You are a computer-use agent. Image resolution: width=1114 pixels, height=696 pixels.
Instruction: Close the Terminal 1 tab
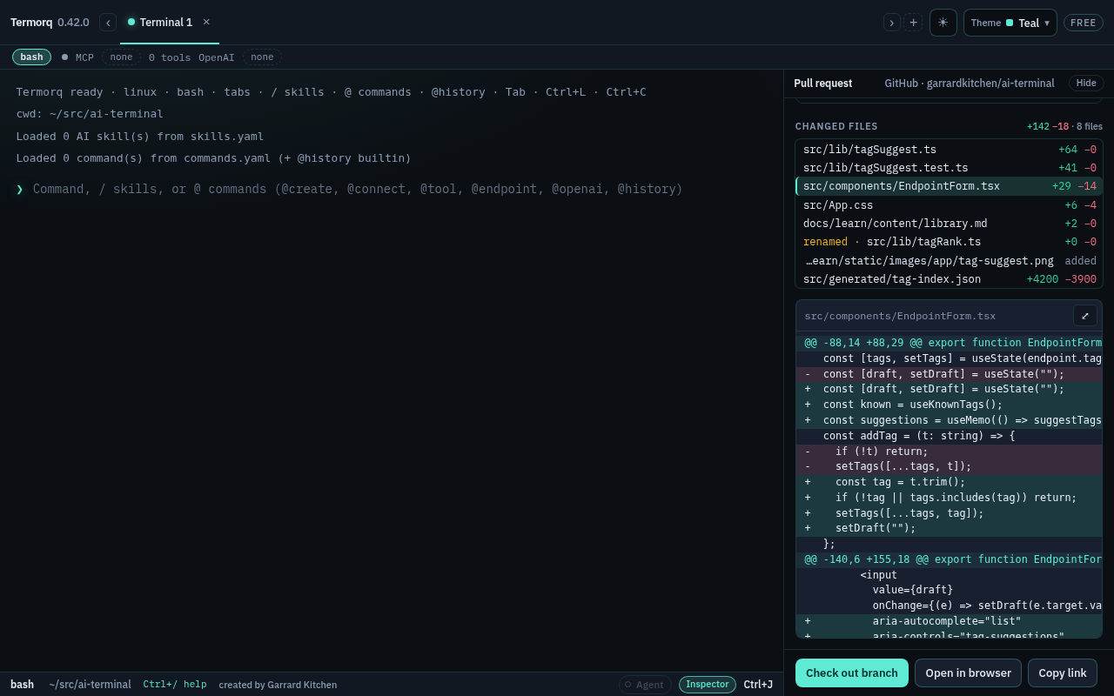pyautogui.click(x=206, y=22)
